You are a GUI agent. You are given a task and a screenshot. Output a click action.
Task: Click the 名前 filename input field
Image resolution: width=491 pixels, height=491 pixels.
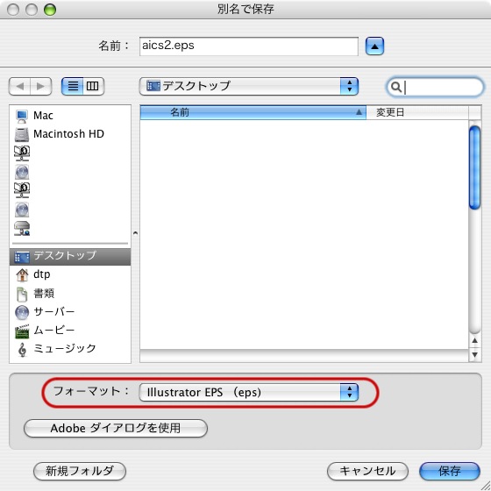(x=249, y=46)
